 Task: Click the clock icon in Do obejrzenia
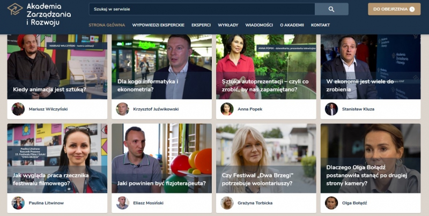412,9
